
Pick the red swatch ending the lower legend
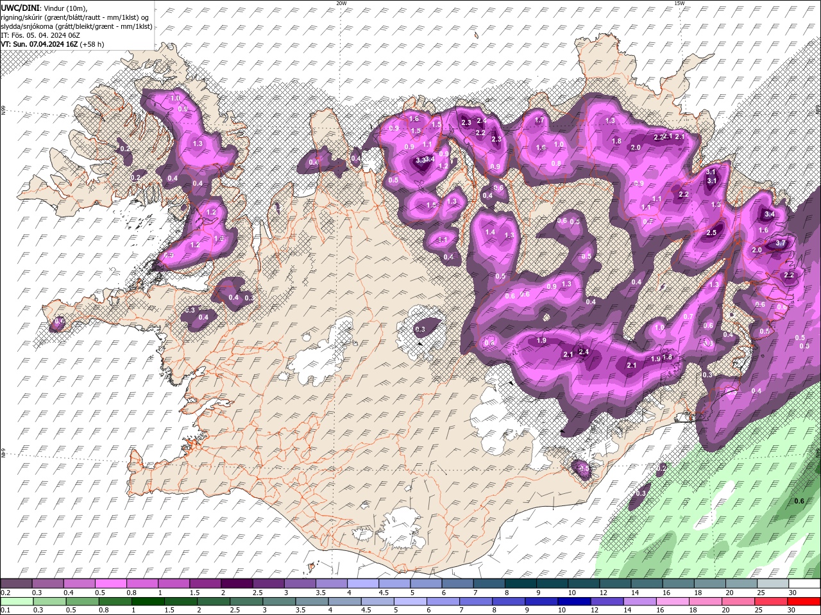[x=803, y=602]
